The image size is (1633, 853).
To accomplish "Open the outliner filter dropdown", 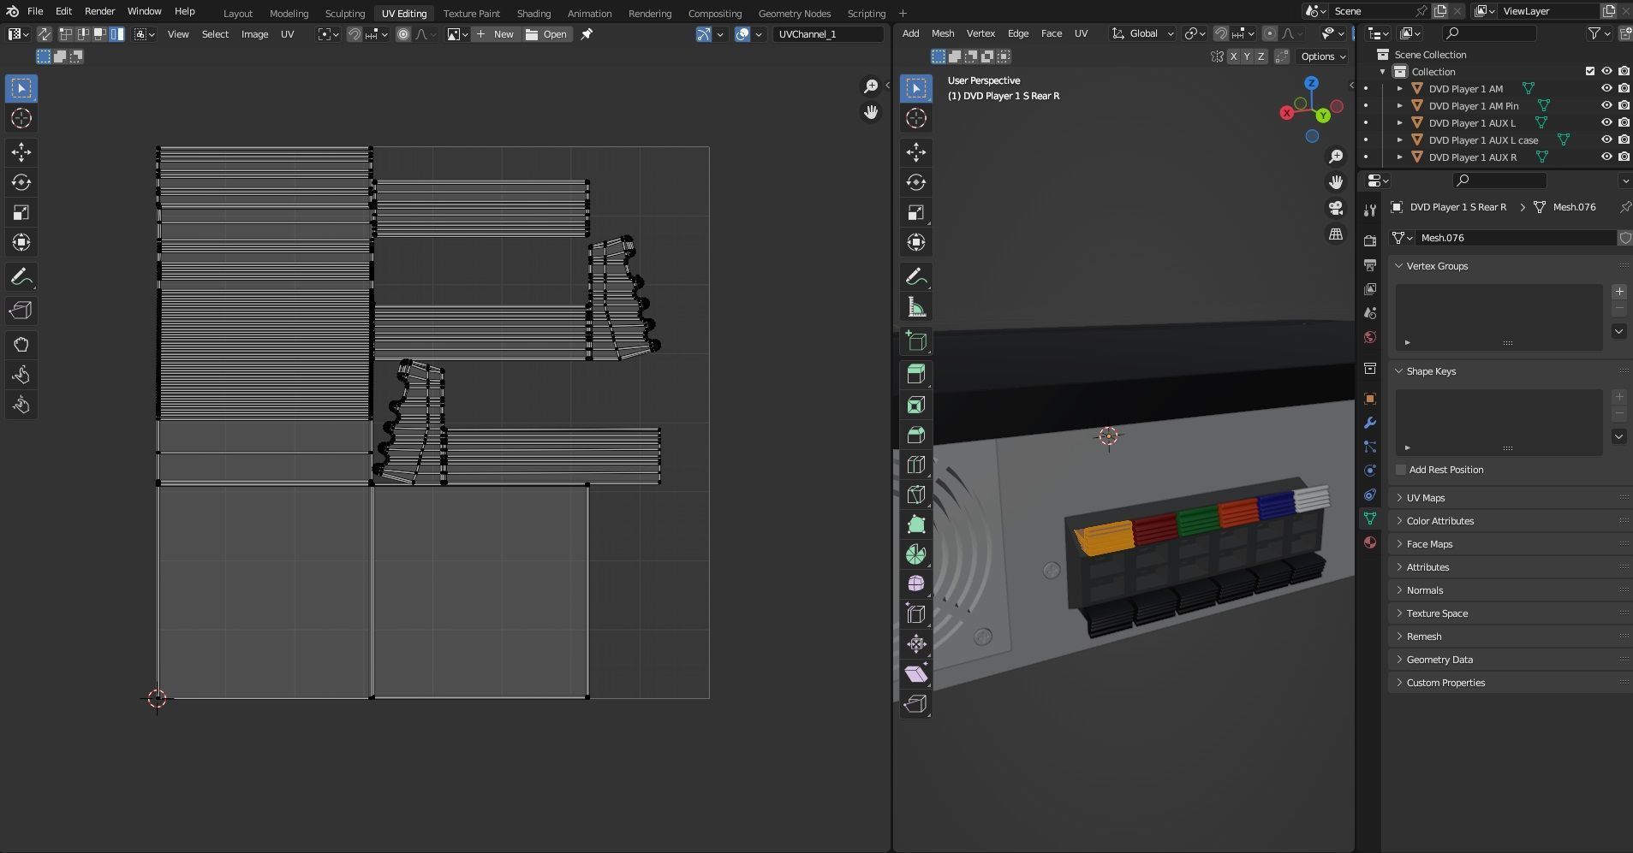I will (1599, 33).
